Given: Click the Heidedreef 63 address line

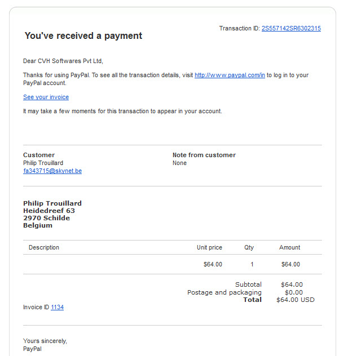Looking at the screenshot, I should pyautogui.click(x=49, y=211).
